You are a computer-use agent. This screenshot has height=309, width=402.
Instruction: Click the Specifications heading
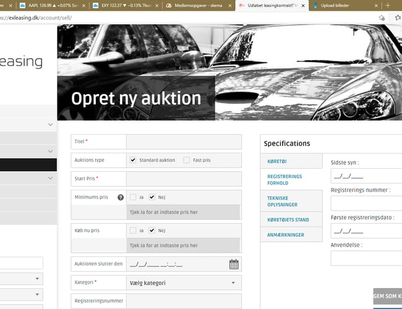[287, 143]
